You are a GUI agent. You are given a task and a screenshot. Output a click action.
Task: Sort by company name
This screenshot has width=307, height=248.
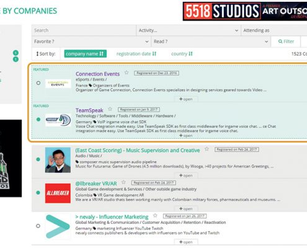click(x=86, y=54)
